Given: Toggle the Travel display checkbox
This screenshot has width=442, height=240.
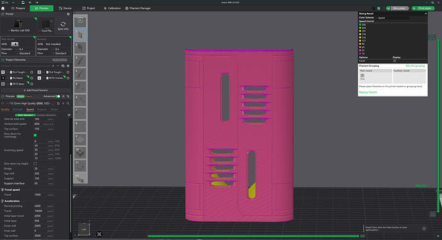Looking at the screenshot, I should 395,61.
